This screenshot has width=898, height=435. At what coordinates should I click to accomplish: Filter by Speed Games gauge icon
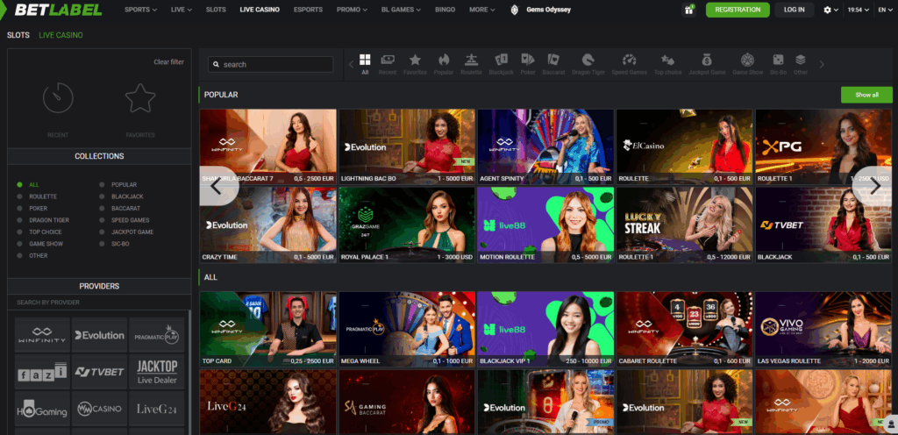click(630, 60)
